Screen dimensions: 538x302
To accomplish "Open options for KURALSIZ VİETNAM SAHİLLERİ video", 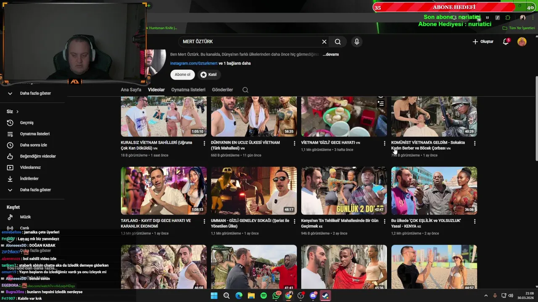I will pos(204,143).
